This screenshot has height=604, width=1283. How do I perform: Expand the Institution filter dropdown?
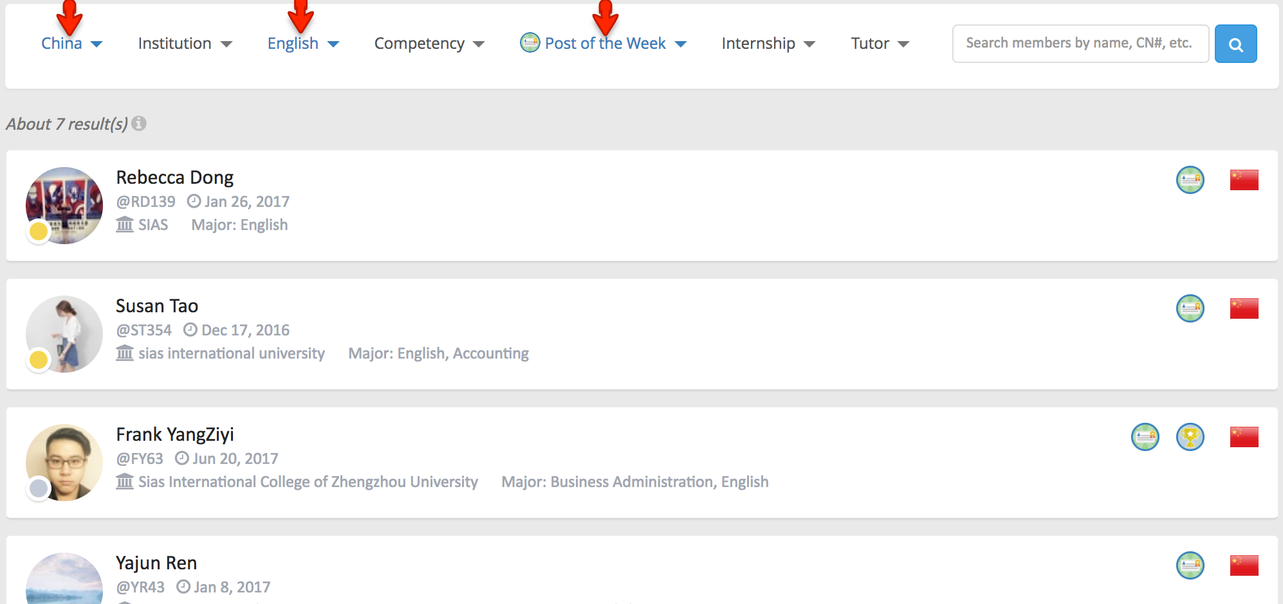(x=185, y=44)
